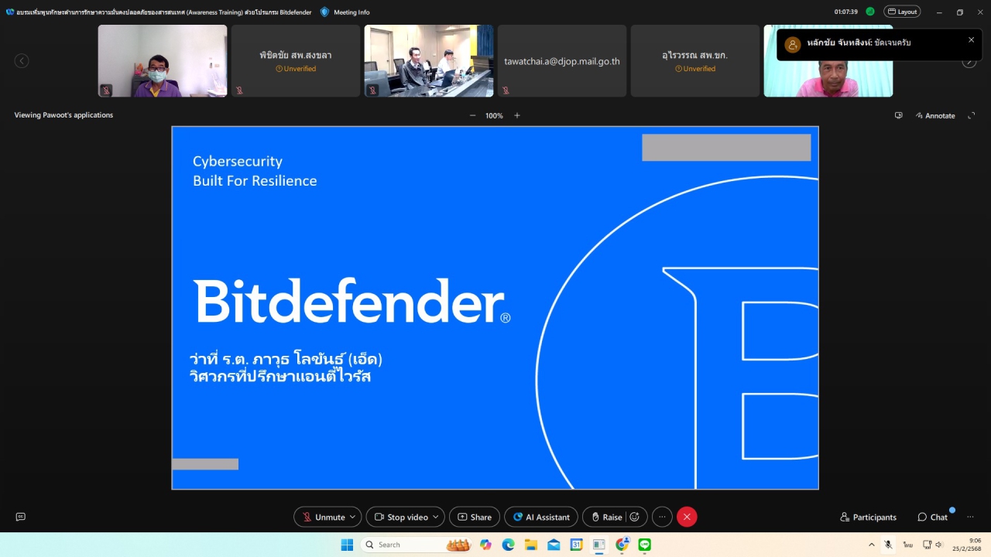Viewport: 991px width, 557px height.
Task: Select participant tile พิชิตชัย สพ.สงขลา
Action: (296, 60)
